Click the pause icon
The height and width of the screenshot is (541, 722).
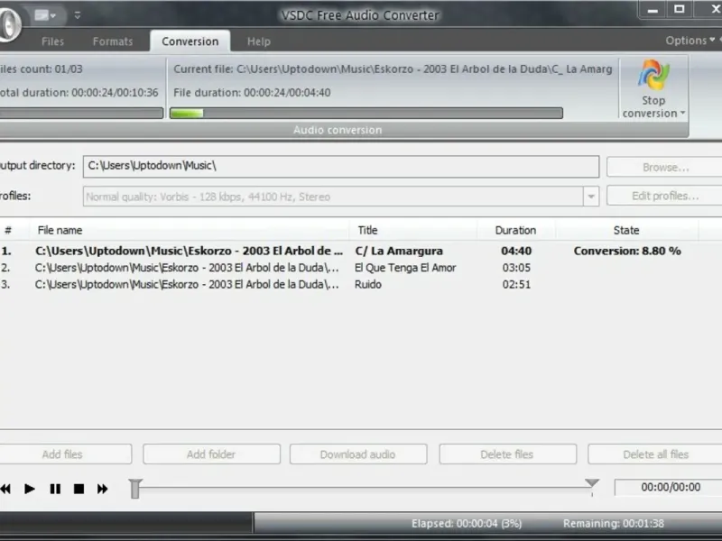point(55,489)
